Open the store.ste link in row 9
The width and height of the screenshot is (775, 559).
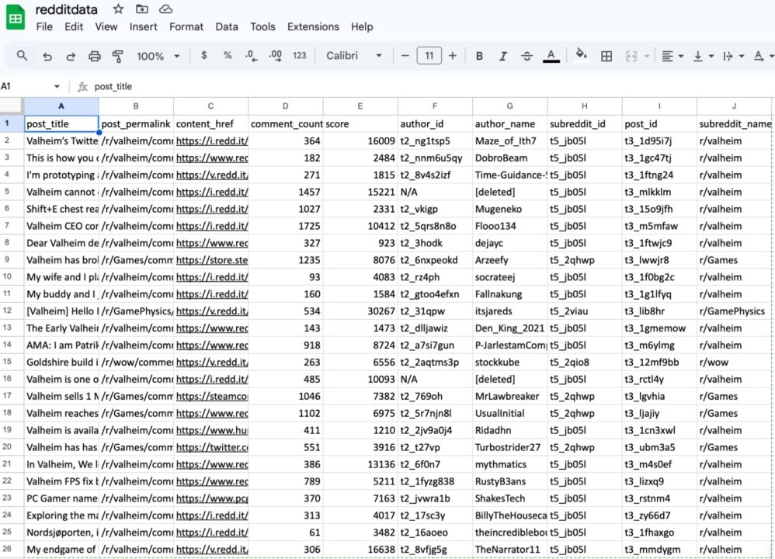click(x=212, y=260)
